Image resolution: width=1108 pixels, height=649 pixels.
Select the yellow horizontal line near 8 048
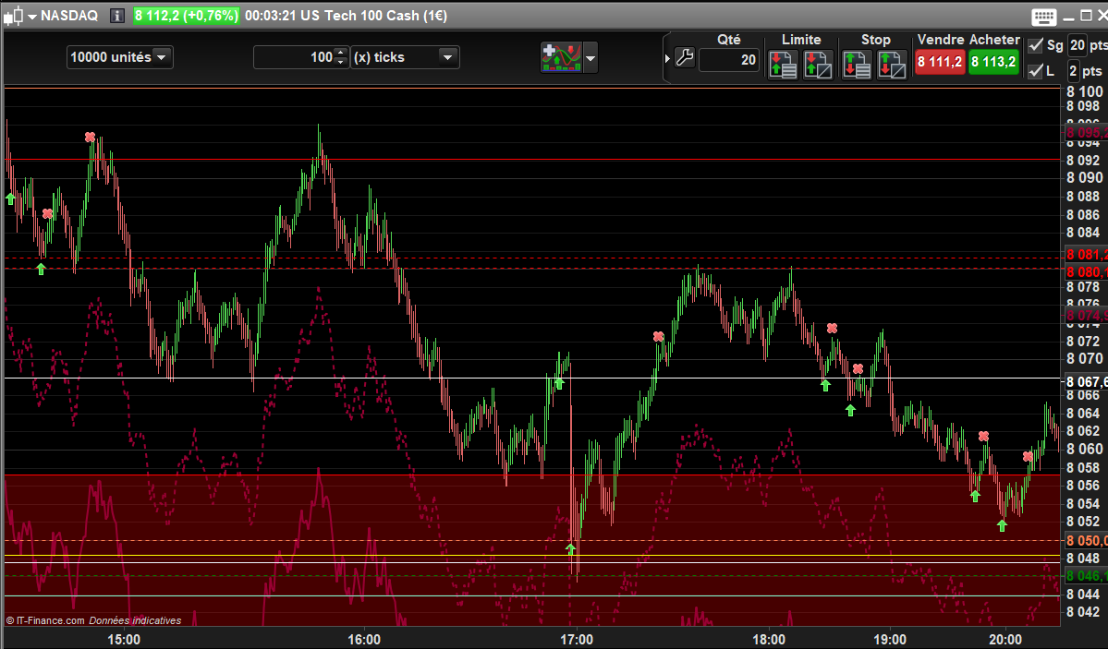[533, 556]
